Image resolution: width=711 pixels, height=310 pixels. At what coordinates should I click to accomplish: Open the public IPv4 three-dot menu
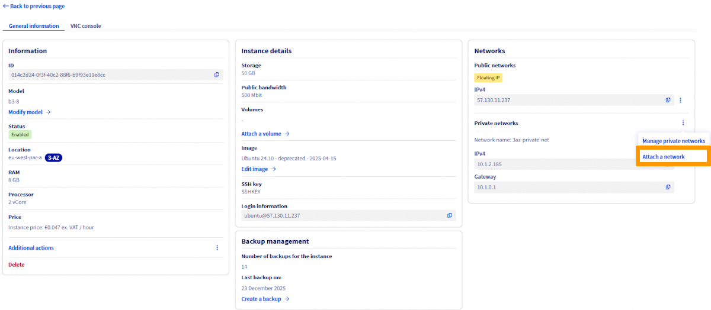680,100
